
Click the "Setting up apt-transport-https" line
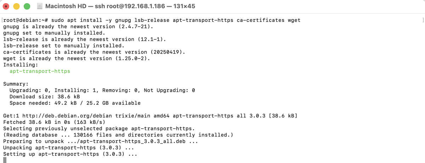coord(70,154)
